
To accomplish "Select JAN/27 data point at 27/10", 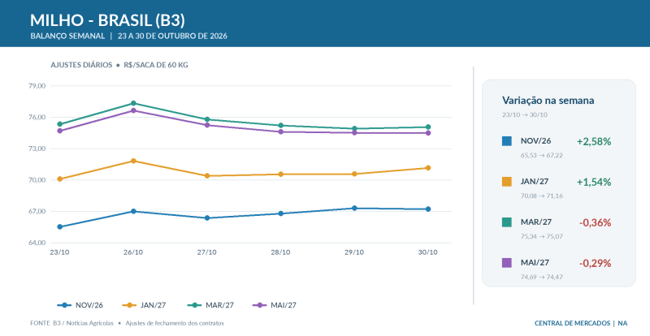I will point(207,175).
